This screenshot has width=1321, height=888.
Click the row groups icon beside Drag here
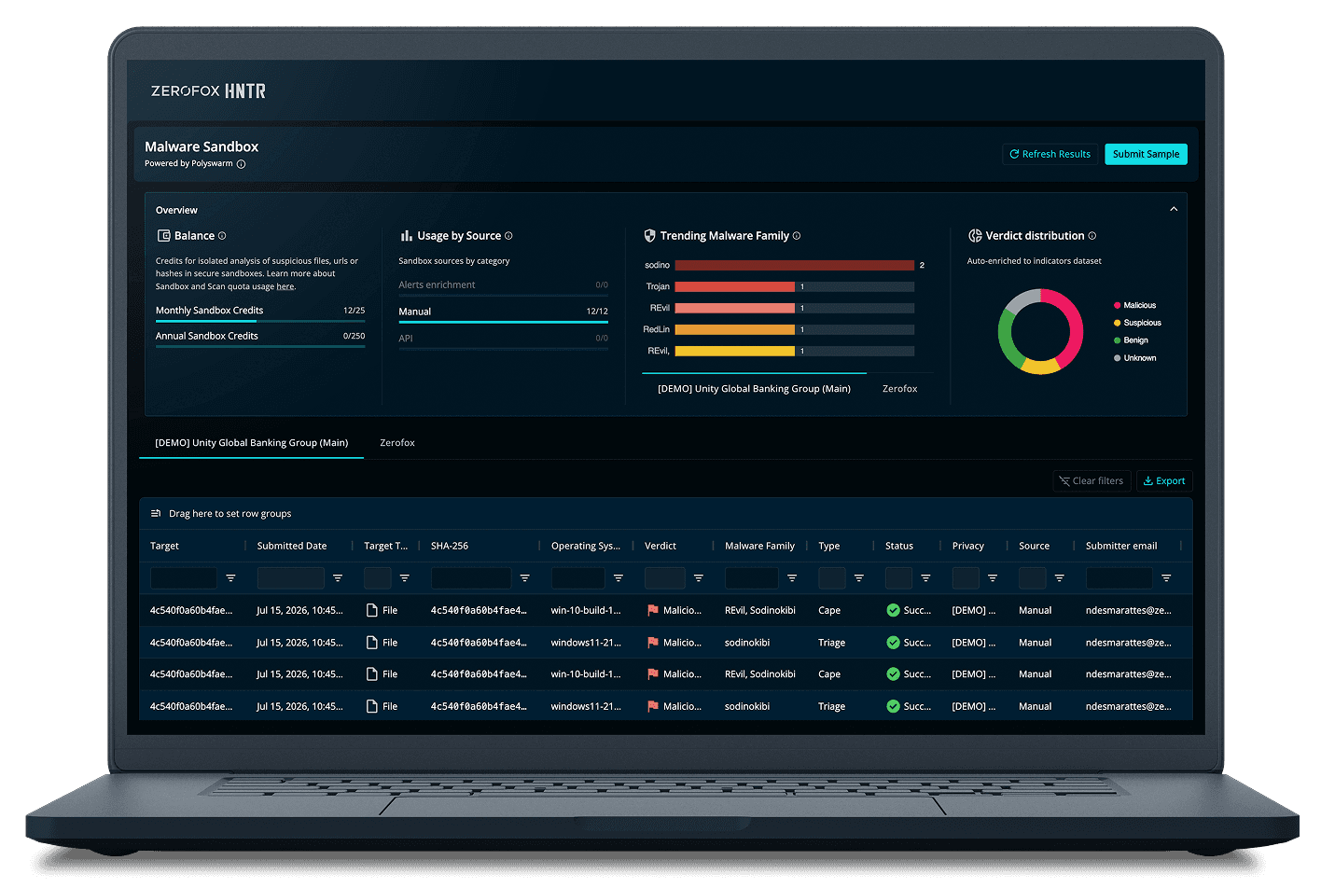click(x=156, y=514)
